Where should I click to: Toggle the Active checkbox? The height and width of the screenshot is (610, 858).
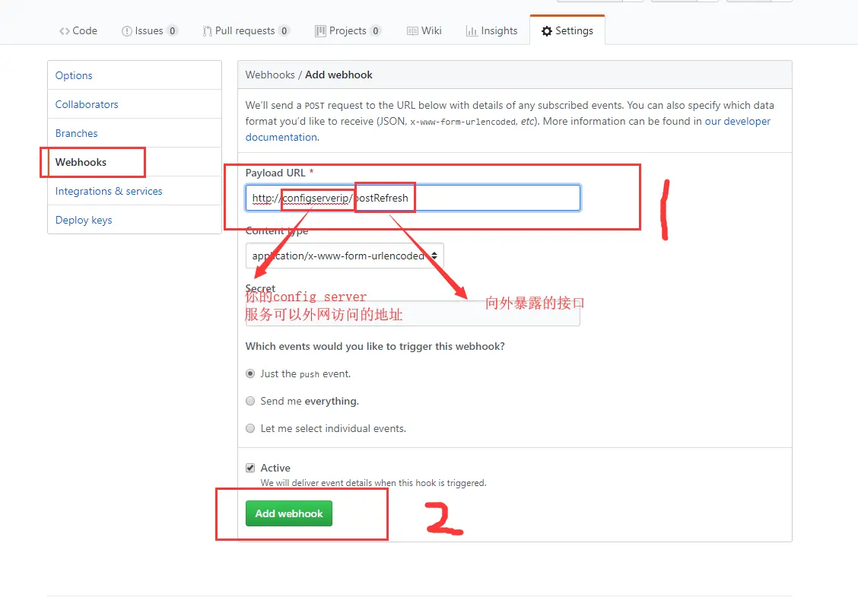[x=250, y=468]
